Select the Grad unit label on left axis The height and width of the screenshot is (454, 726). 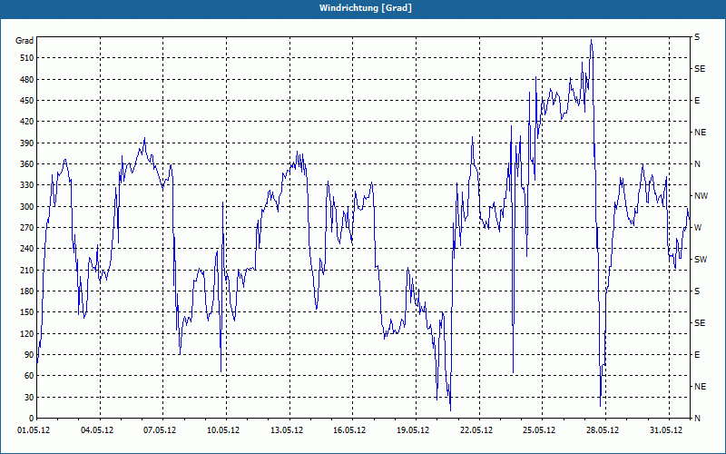[25, 40]
